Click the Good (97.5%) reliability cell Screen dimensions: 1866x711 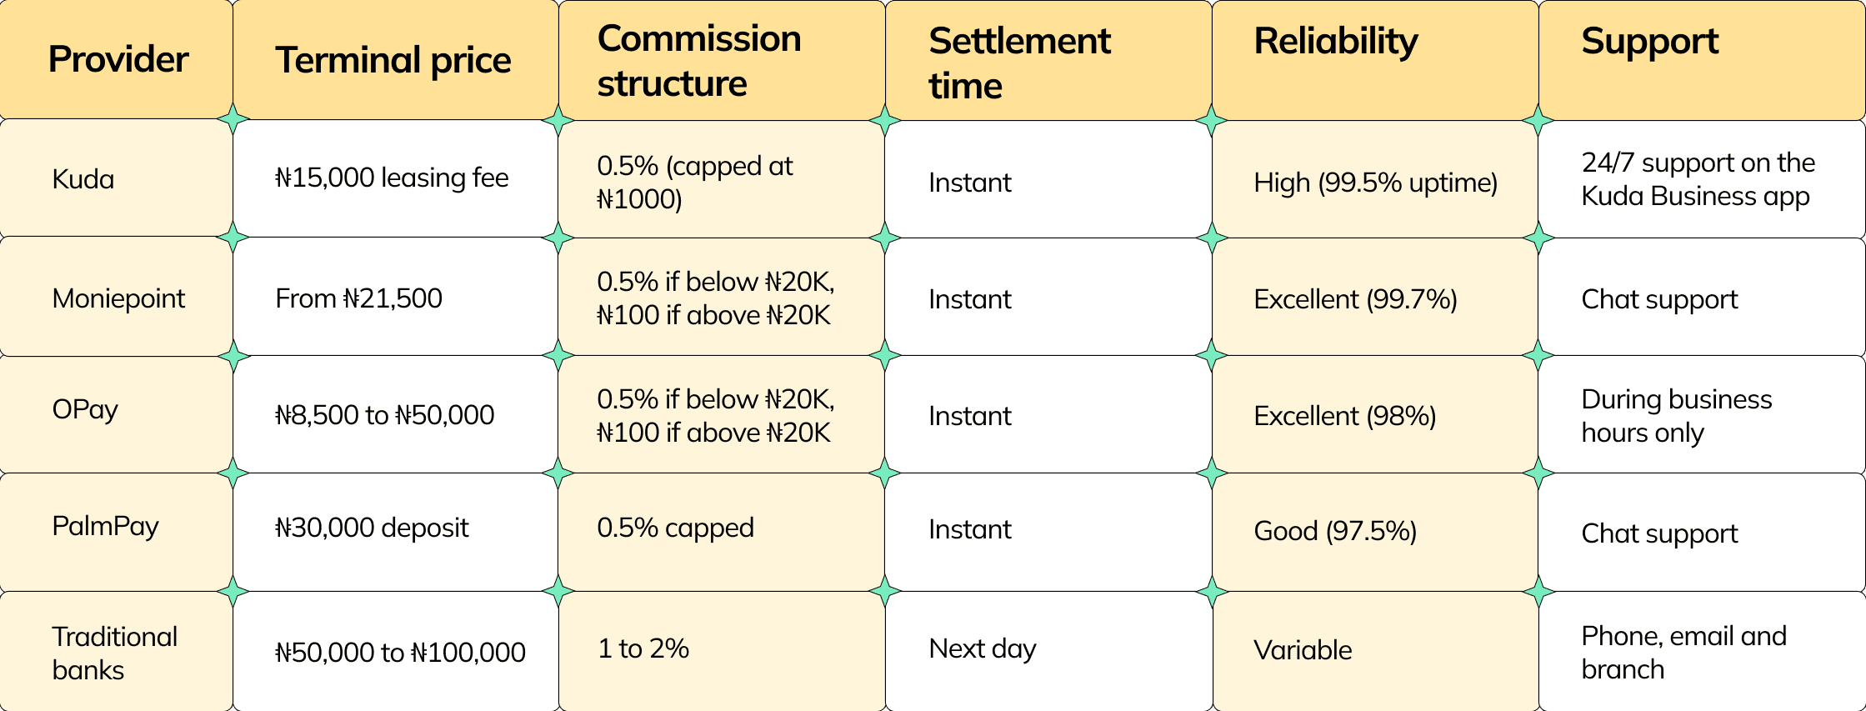pyautogui.click(x=1335, y=531)
